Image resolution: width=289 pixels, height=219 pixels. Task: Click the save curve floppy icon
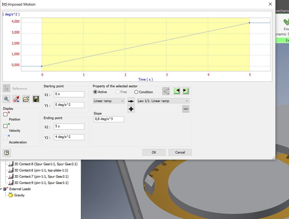tap(36, 99)
